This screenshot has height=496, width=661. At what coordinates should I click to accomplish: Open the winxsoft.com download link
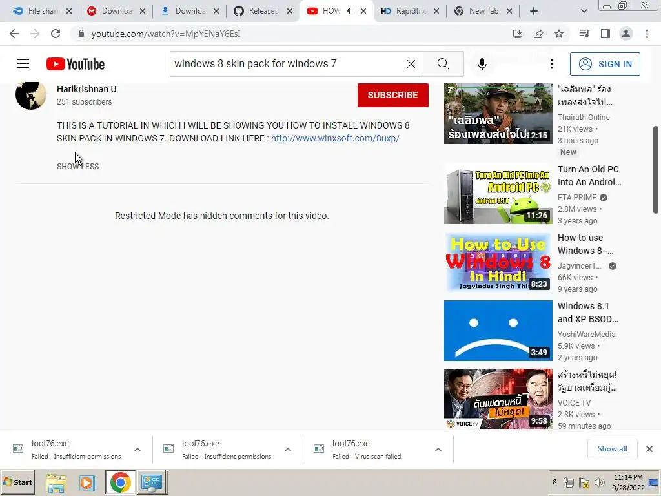pyautogui.click(x=335, y=138)
